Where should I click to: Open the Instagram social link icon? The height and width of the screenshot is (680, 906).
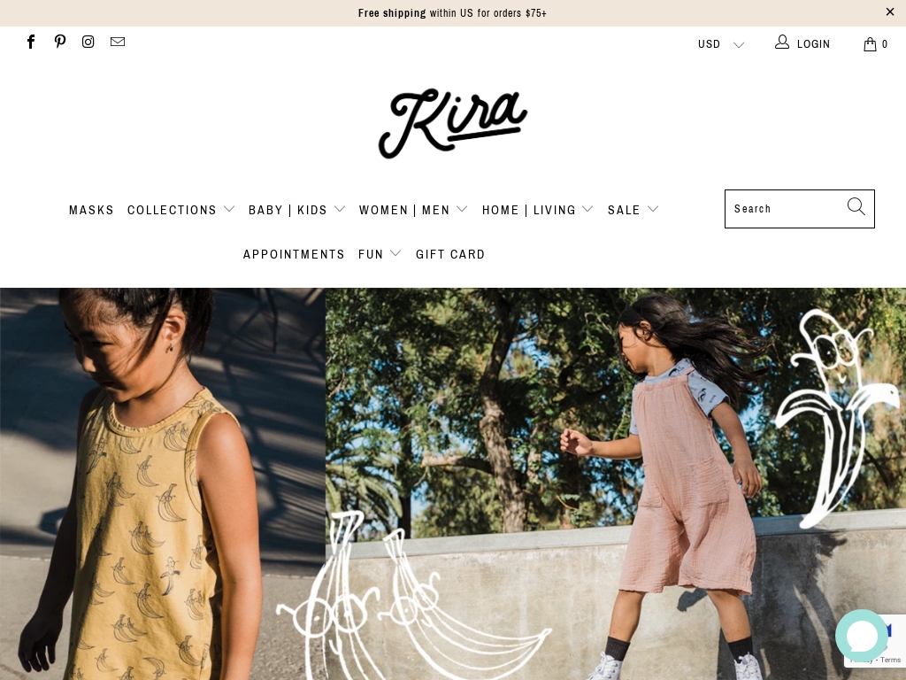pos(88,42)
